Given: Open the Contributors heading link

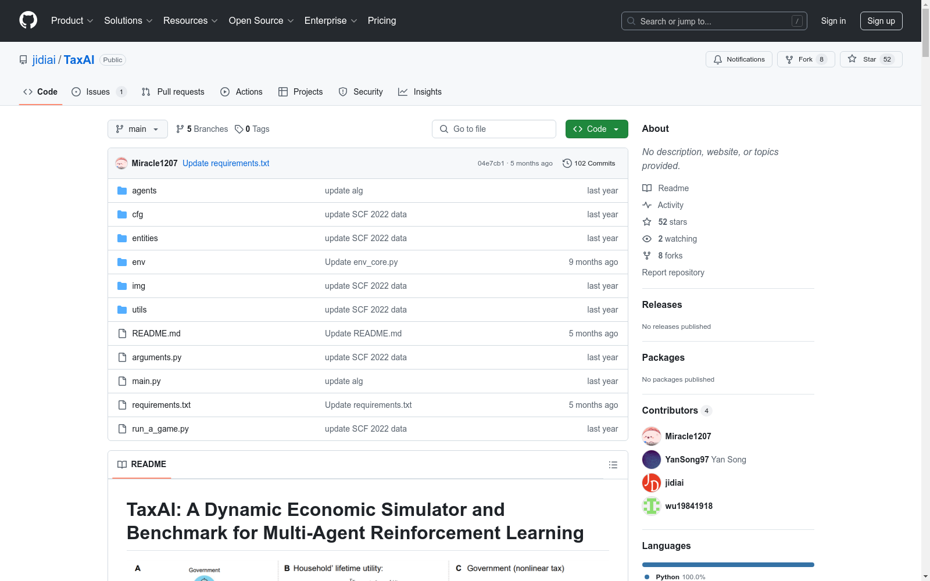Looking at the screenshot, I should (x=677, y=410).
